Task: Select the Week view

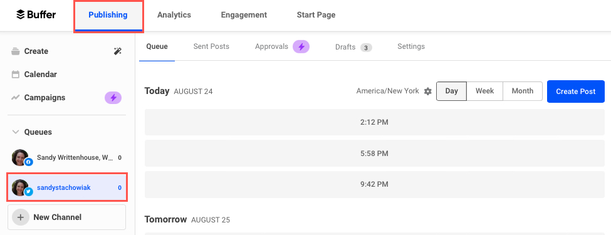Action: point(485,91)
